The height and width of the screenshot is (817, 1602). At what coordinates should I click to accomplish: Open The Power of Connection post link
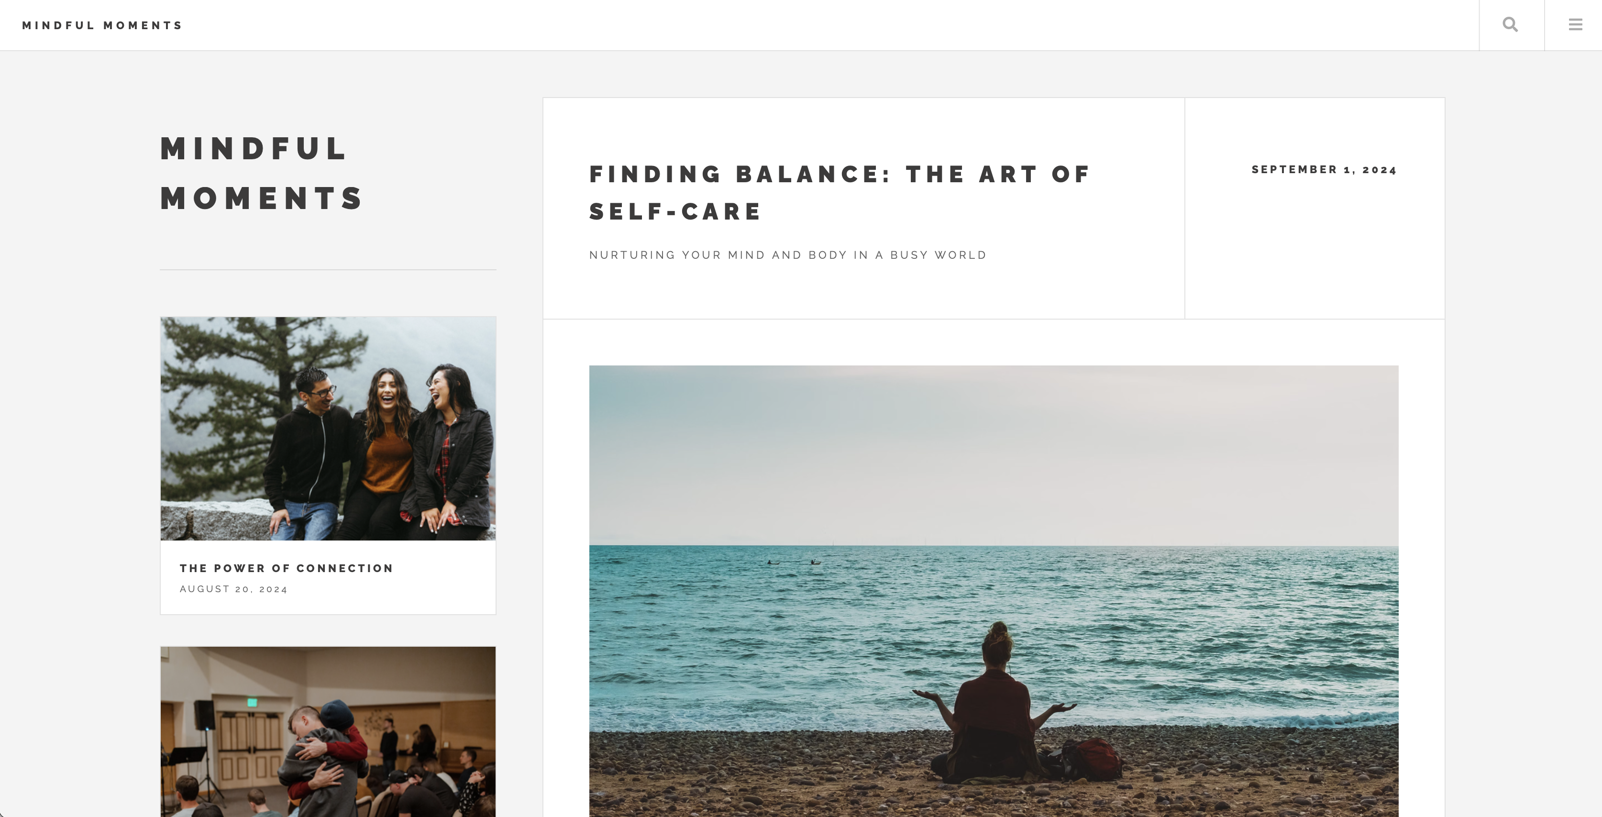(286, 568)
